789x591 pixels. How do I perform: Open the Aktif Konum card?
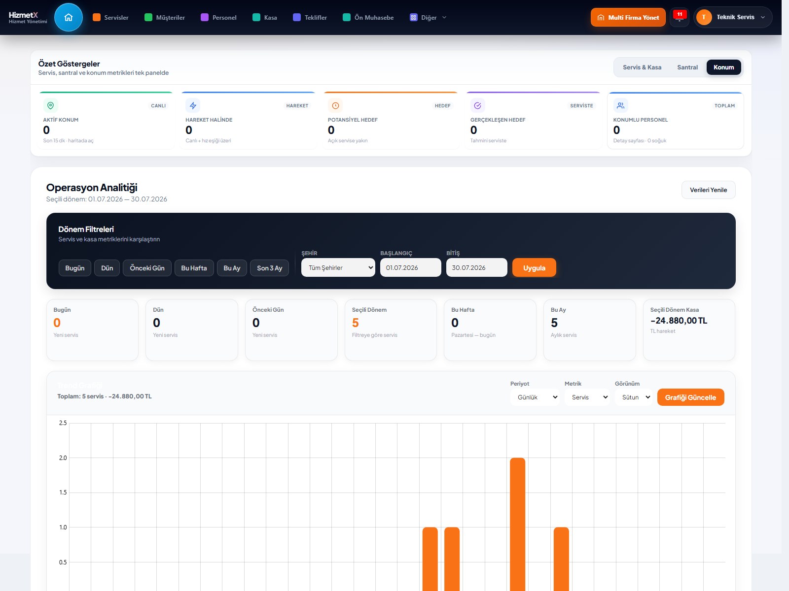pyautogui.click(x=106, y=120)
